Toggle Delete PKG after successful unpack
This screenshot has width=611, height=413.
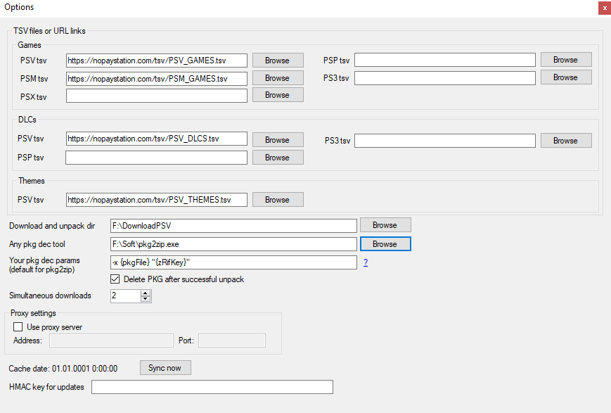point(116,279)
